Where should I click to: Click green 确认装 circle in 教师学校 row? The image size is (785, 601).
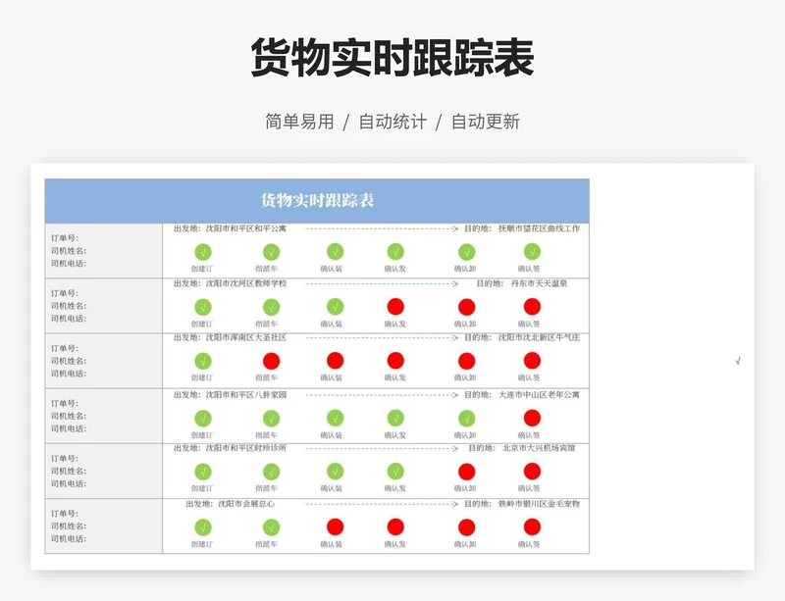[x=335, y=307]
